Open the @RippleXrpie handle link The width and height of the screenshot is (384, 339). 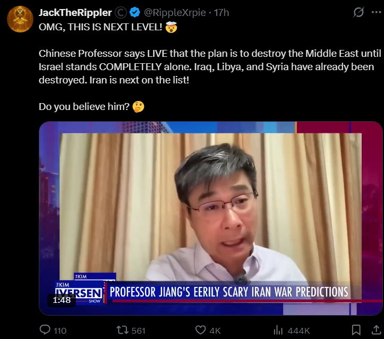coord(175,13)
